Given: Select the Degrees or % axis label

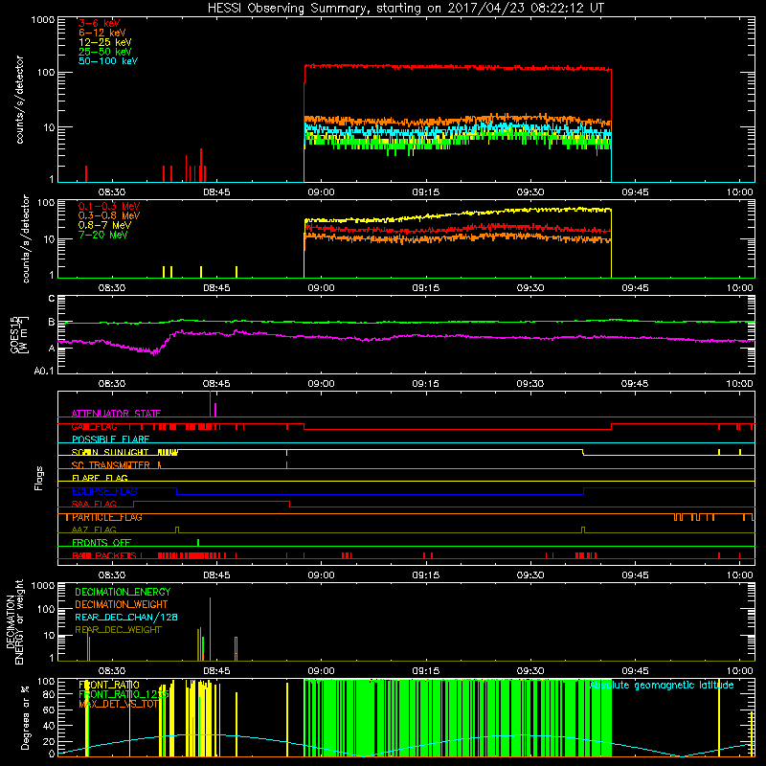Looking at the screenshot, I should 25,717.
